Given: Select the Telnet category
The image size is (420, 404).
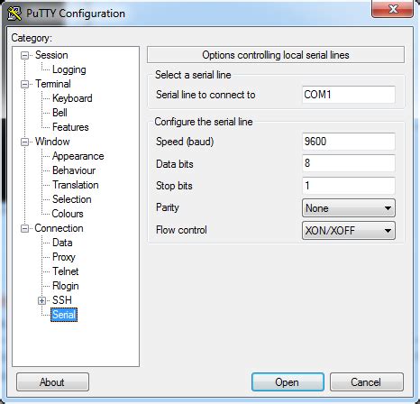Looking at the screenshot, I should tap(66, 271).
